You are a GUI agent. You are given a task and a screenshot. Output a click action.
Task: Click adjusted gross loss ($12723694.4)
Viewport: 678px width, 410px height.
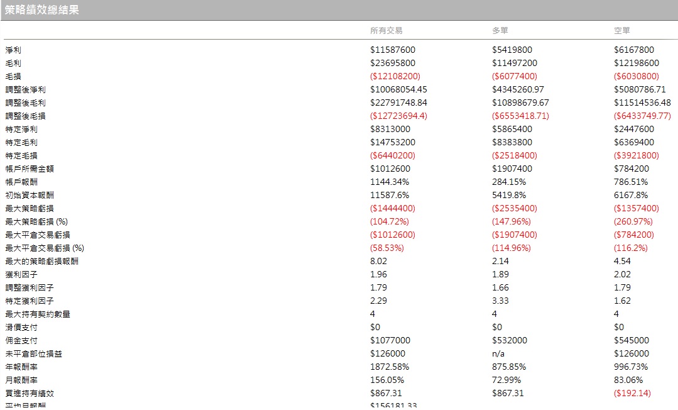(x=398, y=116)
